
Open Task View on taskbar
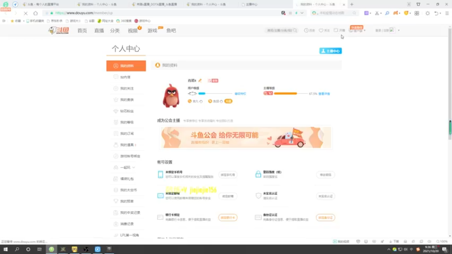coord(40,249)
